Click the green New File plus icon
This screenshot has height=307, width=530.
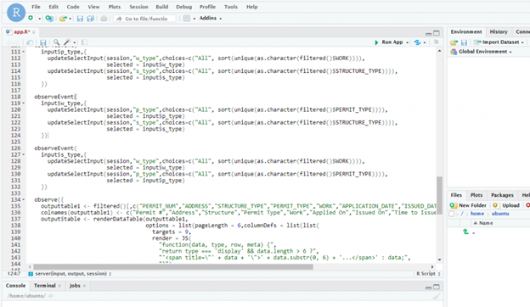coord(31,18)
